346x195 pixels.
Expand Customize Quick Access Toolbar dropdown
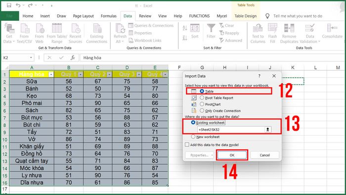(51, 6)
